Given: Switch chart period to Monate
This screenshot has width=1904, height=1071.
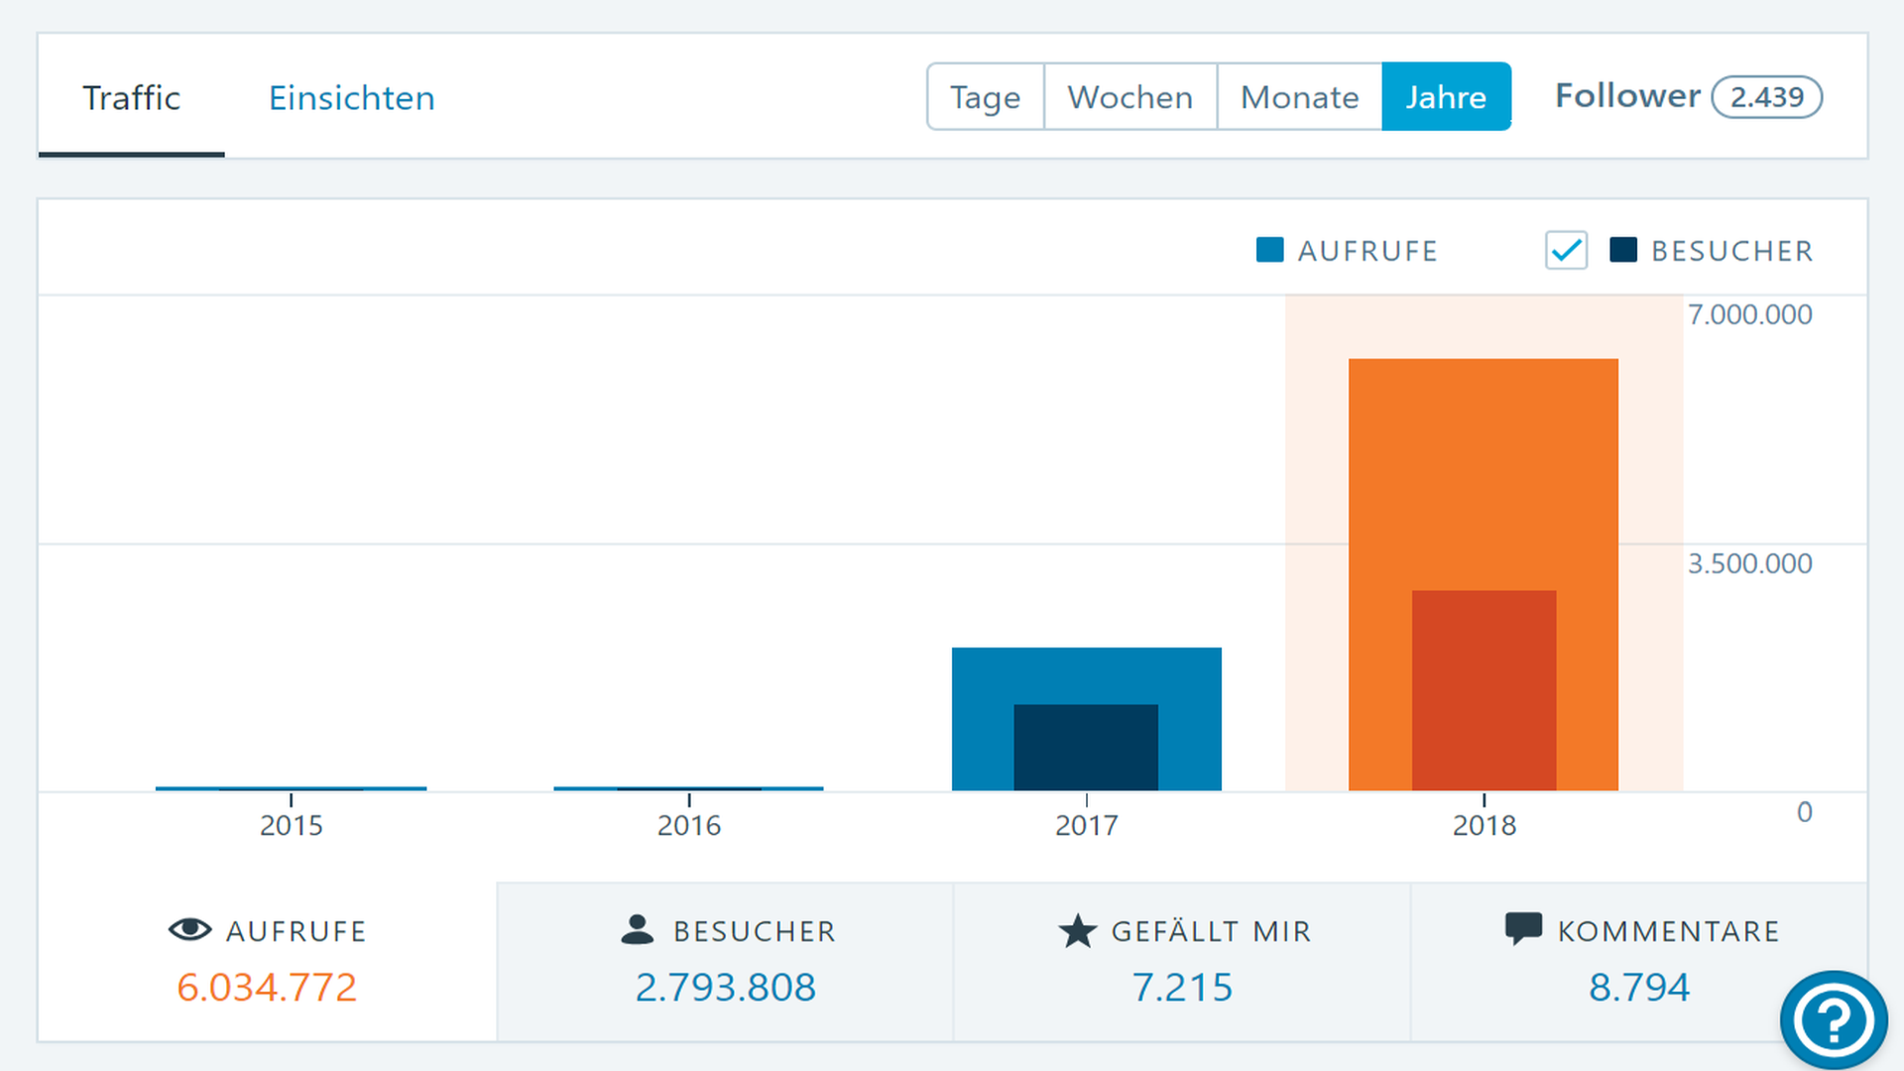Looking at the screenshot, I should (1299, 97).
